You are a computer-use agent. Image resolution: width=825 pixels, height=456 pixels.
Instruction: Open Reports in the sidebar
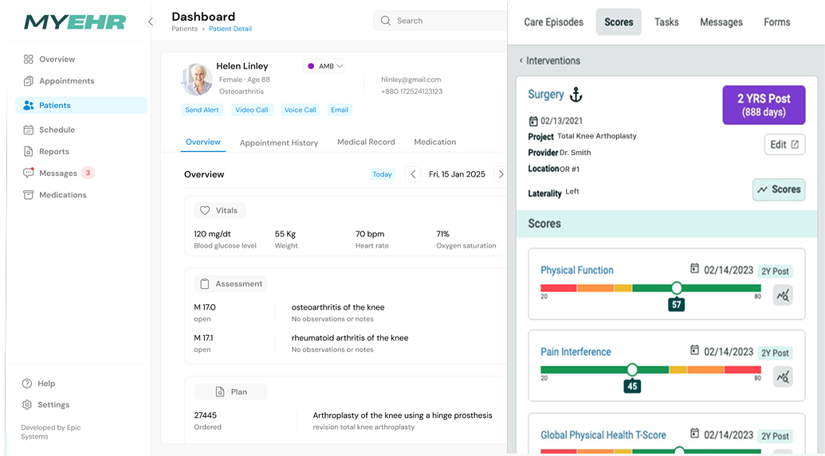point(46,151)
